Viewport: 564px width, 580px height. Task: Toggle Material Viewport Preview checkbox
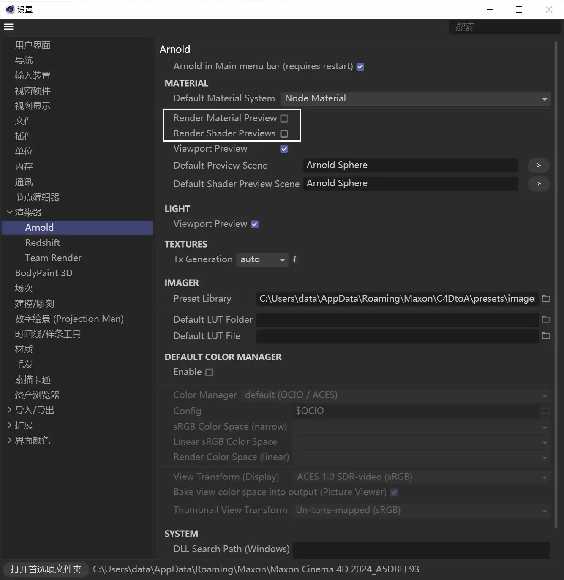click(284, 149)
